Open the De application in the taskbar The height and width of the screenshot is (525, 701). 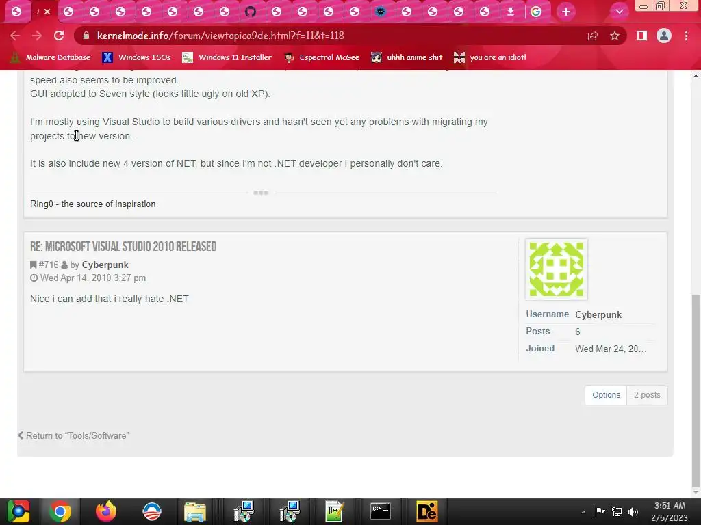(426, 511)
